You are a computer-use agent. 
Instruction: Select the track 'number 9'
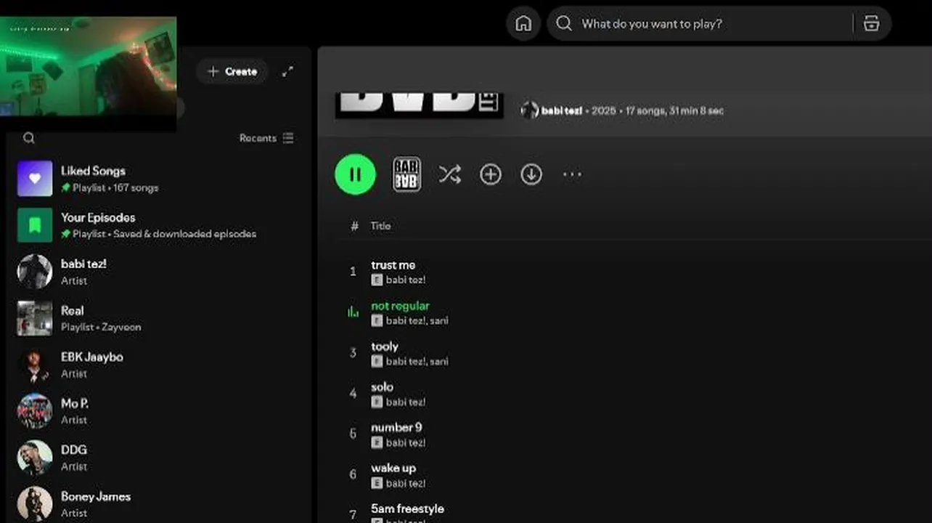pos(396,428)
